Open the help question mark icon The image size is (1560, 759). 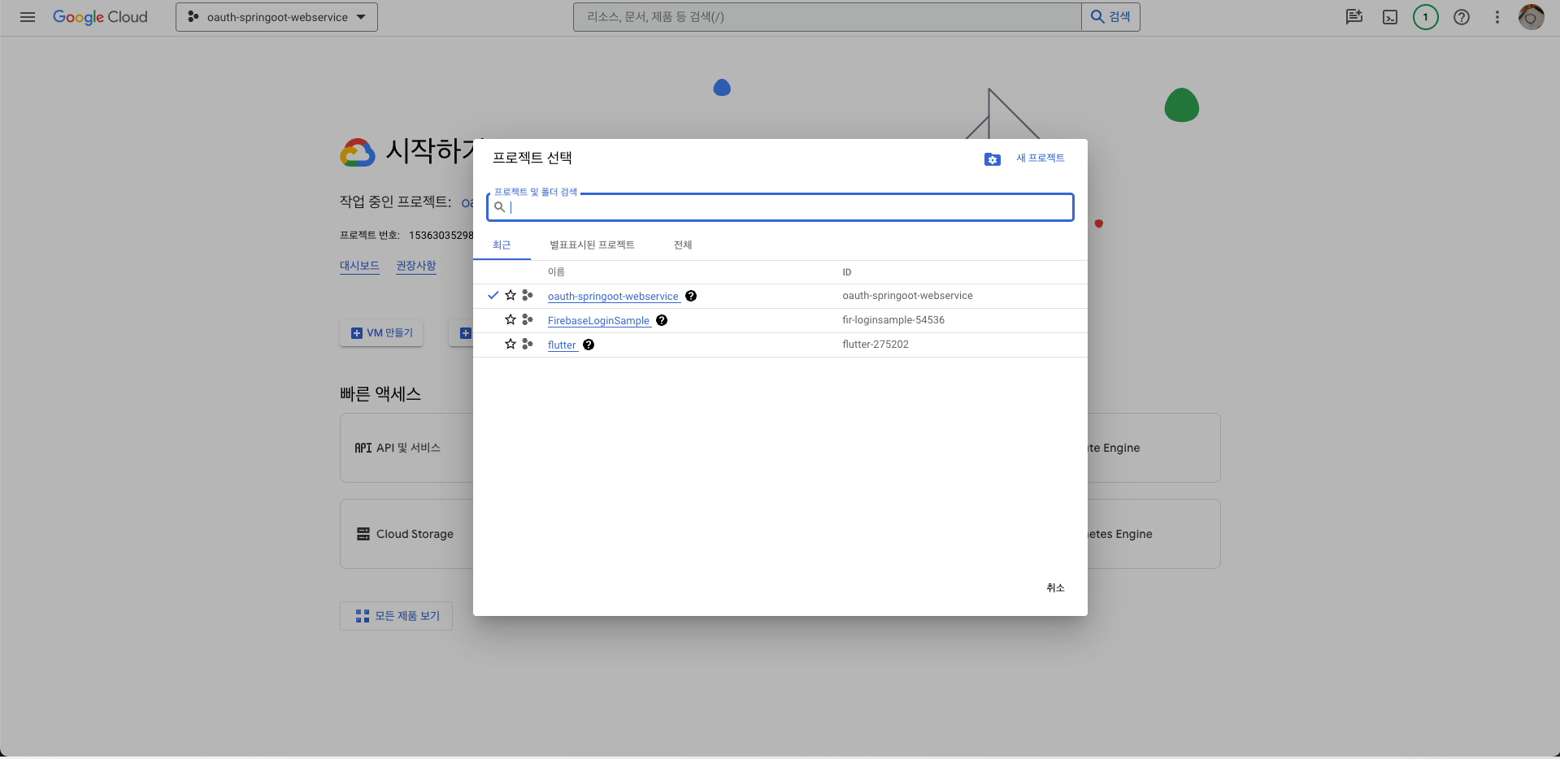(1462, 17)
